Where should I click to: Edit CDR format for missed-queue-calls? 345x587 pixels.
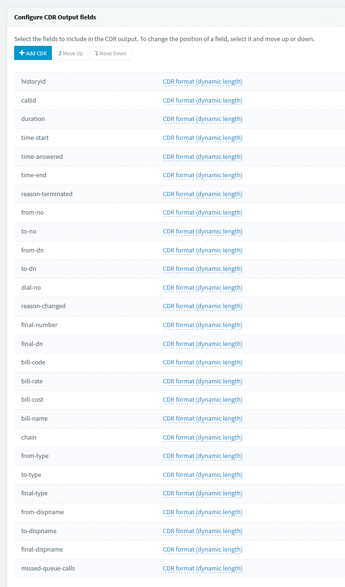[202, 569]
